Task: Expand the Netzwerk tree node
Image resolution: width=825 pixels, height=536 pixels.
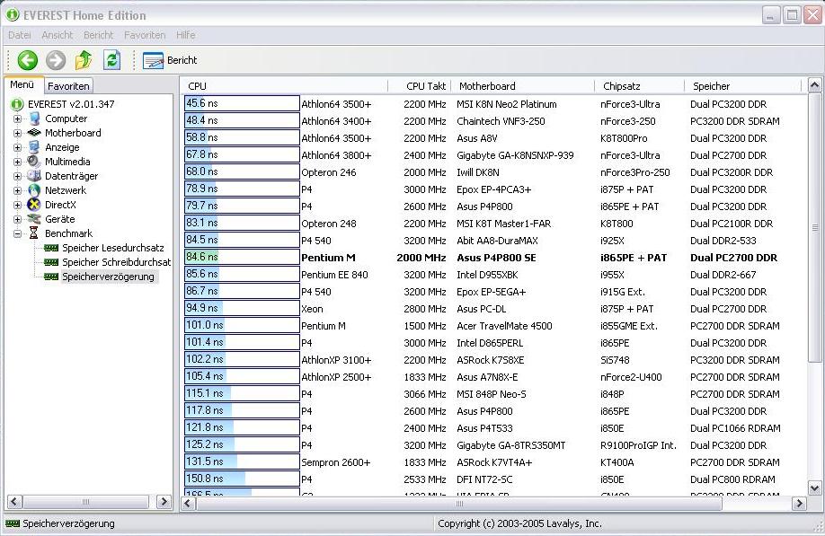Action: (x=17, y=190)
